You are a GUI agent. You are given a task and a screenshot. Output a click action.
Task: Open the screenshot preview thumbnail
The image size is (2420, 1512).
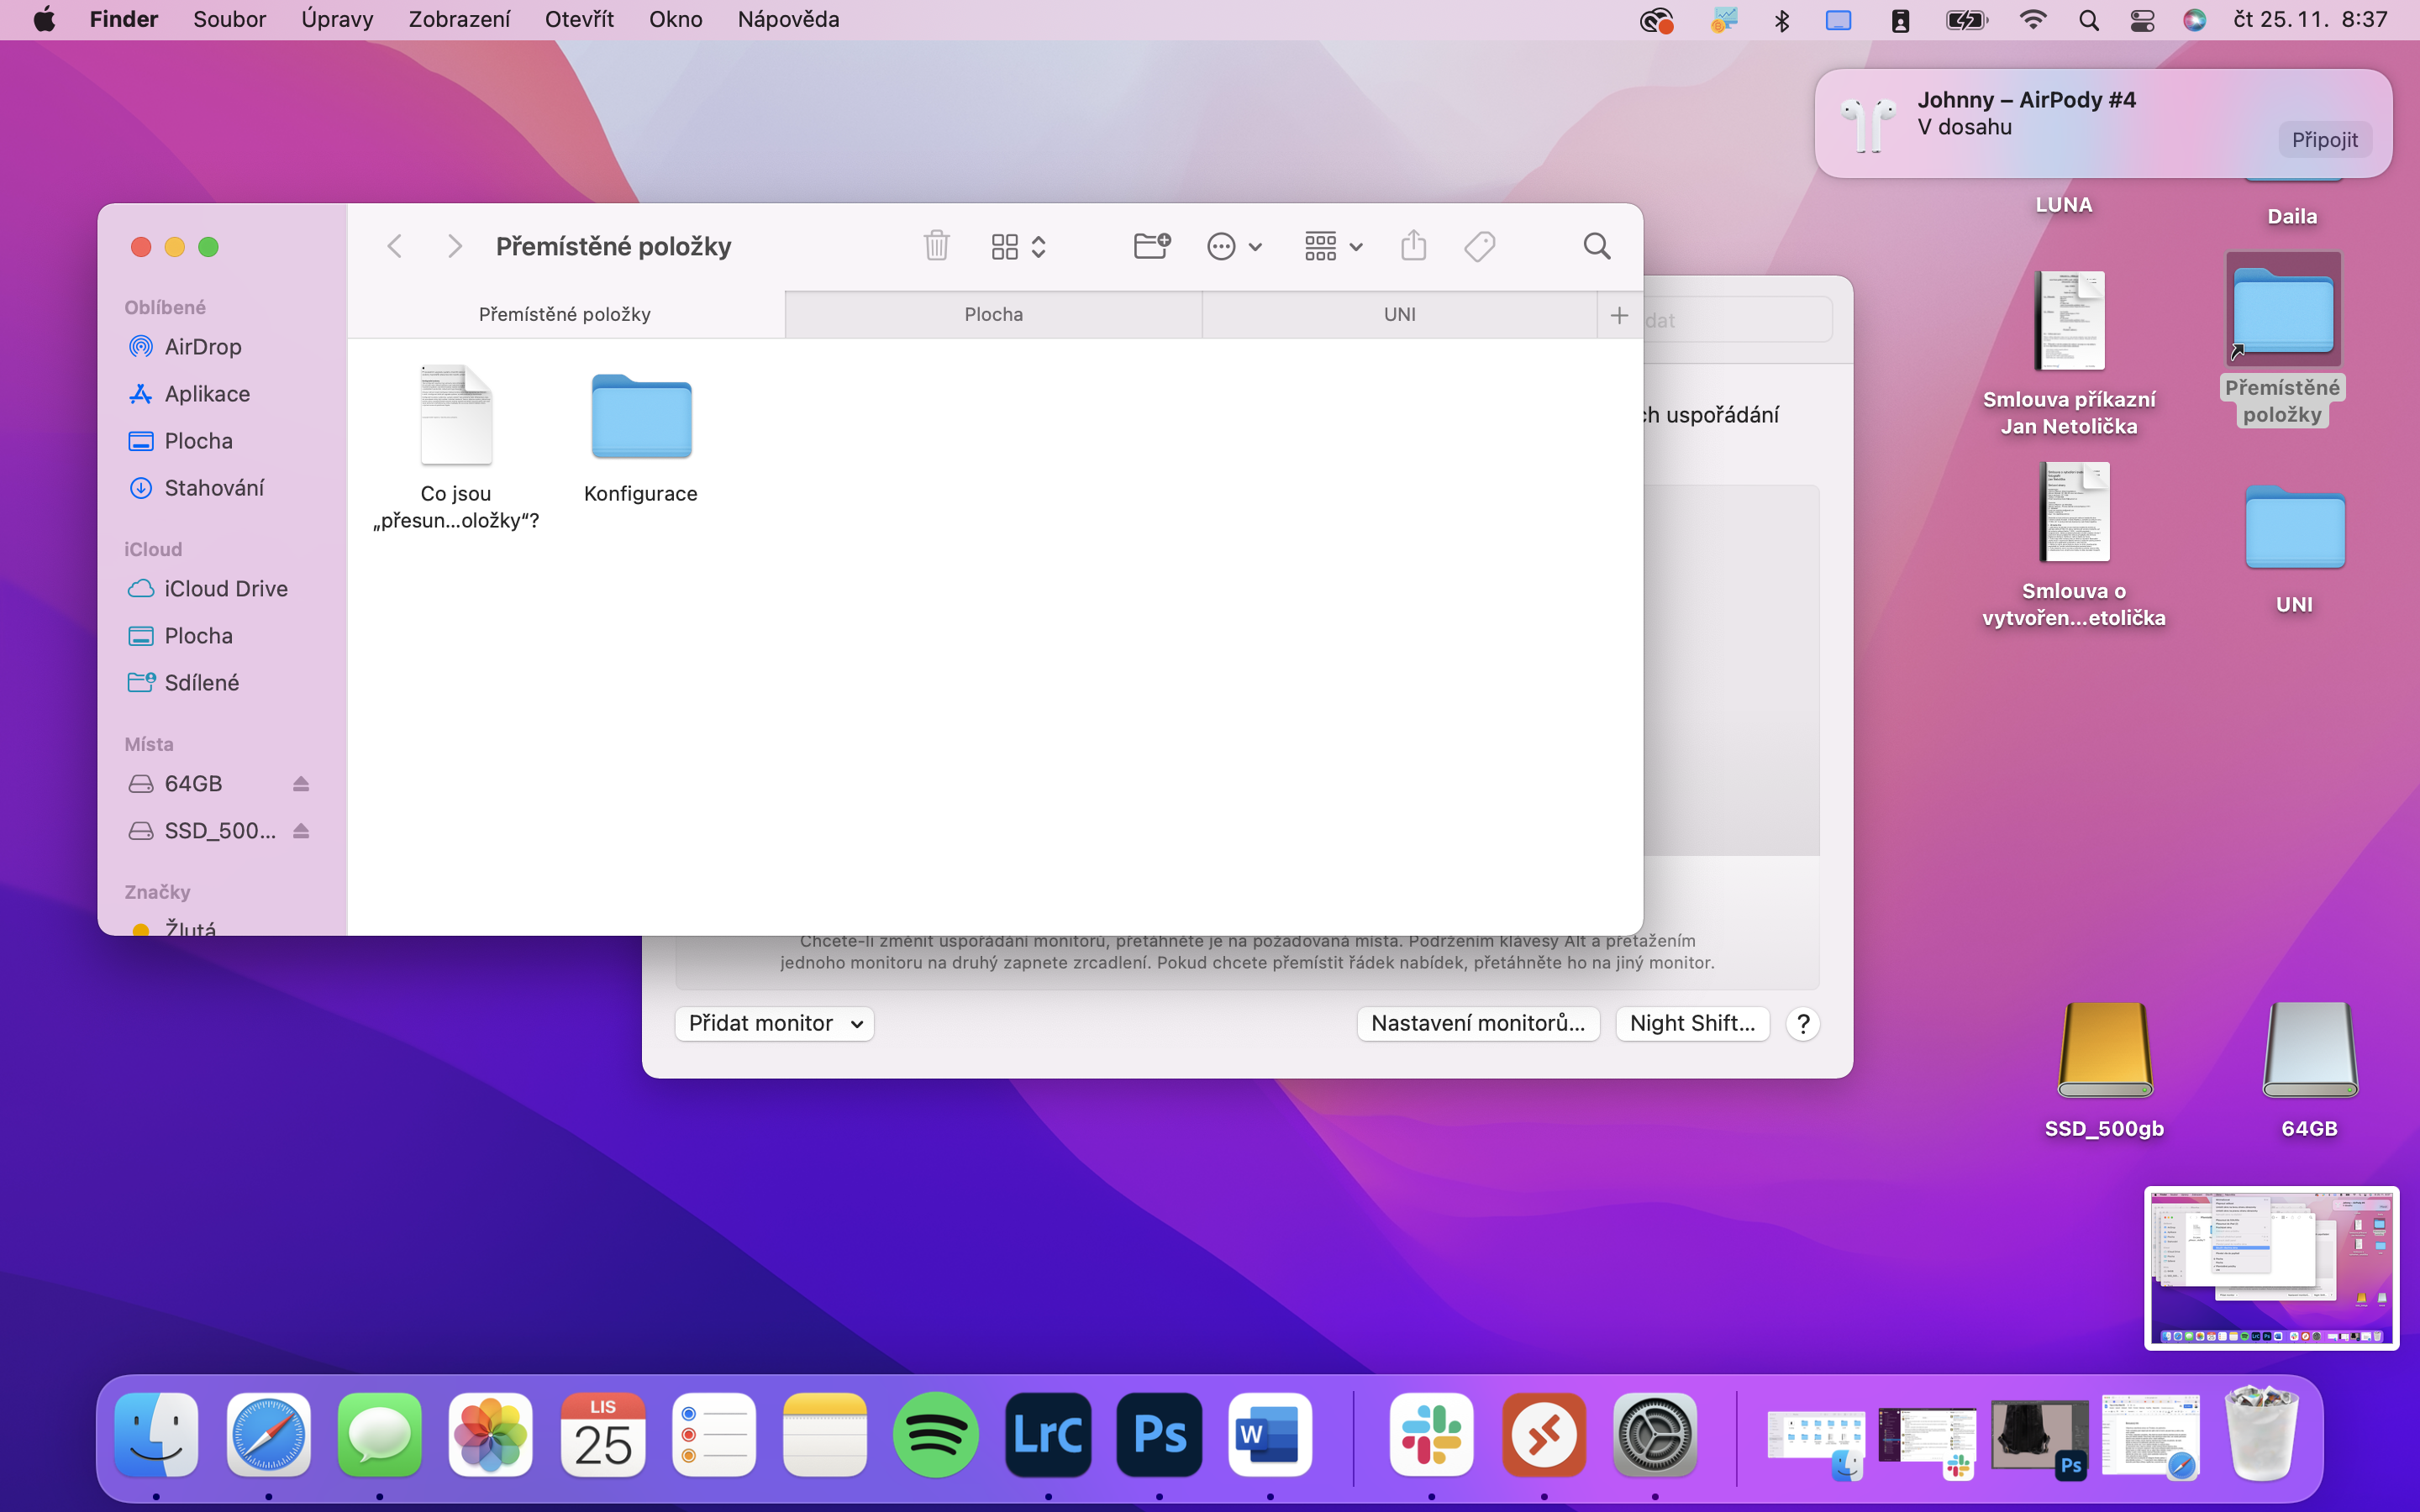[x=2270, y=1267]
